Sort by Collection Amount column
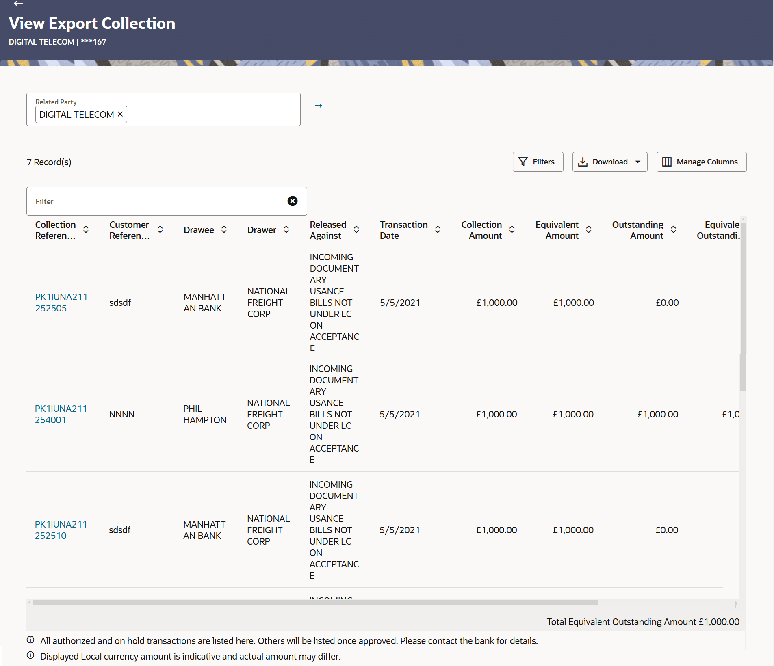The width and height of the screenshot is (774, 666). pyautogui.click(x=512, y=229)
